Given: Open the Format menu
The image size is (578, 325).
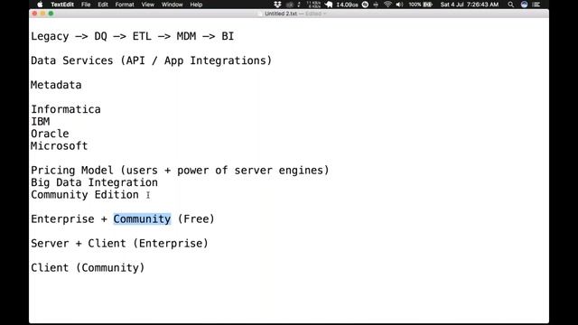Looking at the screenshot, I should pyautogui.click(x=125, y=5).
